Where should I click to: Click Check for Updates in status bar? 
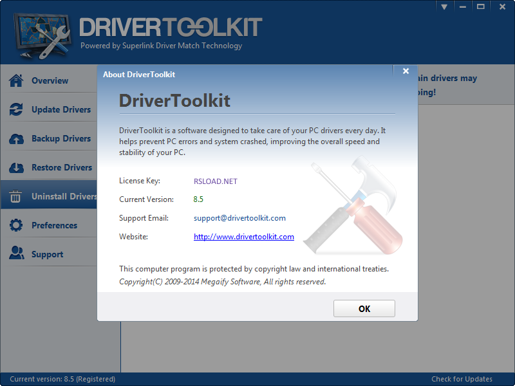pyautogui.click(x=462, y=379)
